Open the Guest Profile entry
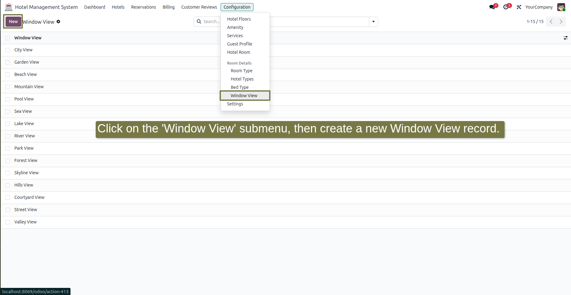Image resolution: width=571 pixels, height=295 pixels. [x=245, y=44]
